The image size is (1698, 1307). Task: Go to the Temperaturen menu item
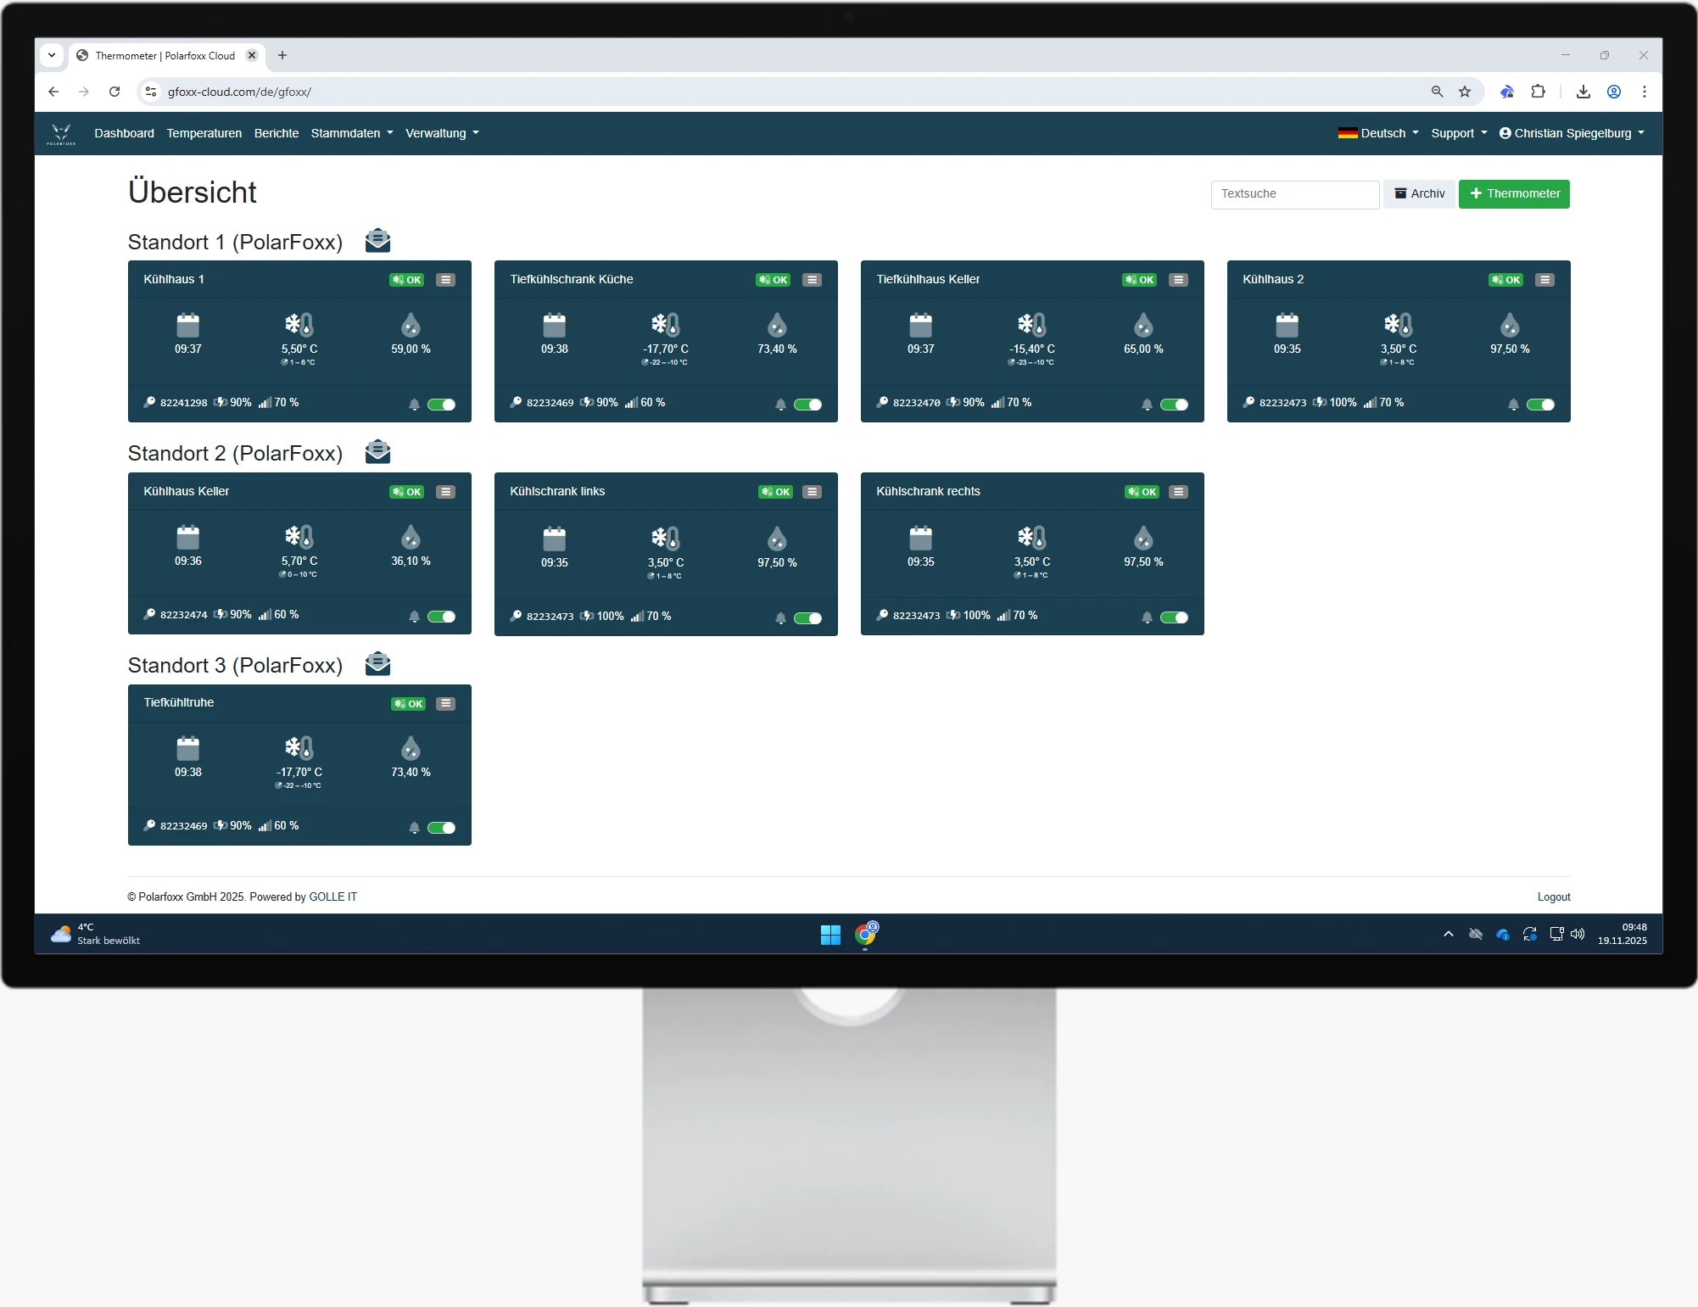pyautogui.click(x=204, y=133)
